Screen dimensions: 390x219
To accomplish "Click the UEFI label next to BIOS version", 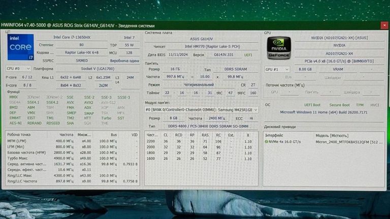I will pos(248,55).
